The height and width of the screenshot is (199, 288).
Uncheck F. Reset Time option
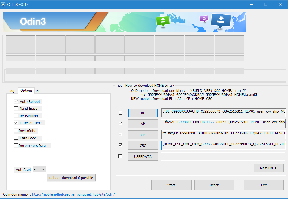coord(16,123)
